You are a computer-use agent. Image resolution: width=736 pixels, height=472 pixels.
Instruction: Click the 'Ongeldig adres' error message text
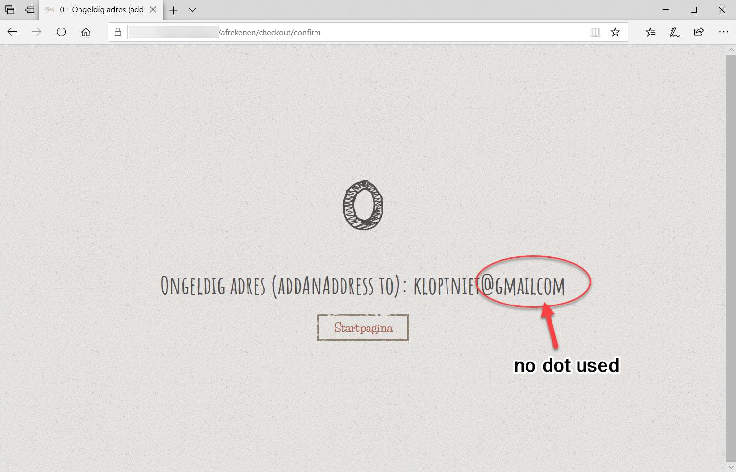tap(363, 286)
